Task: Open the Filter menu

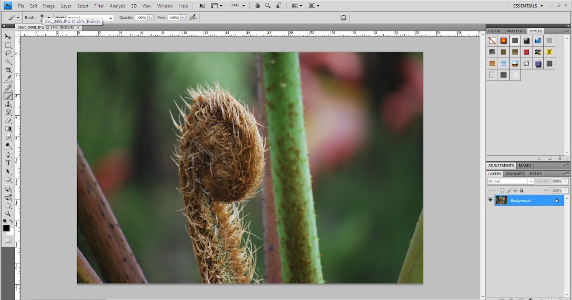Action: coord(99,6)
